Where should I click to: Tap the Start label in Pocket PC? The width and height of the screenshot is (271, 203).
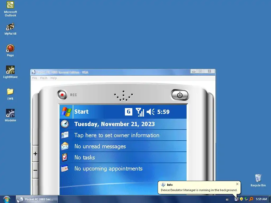click(81, 112)
